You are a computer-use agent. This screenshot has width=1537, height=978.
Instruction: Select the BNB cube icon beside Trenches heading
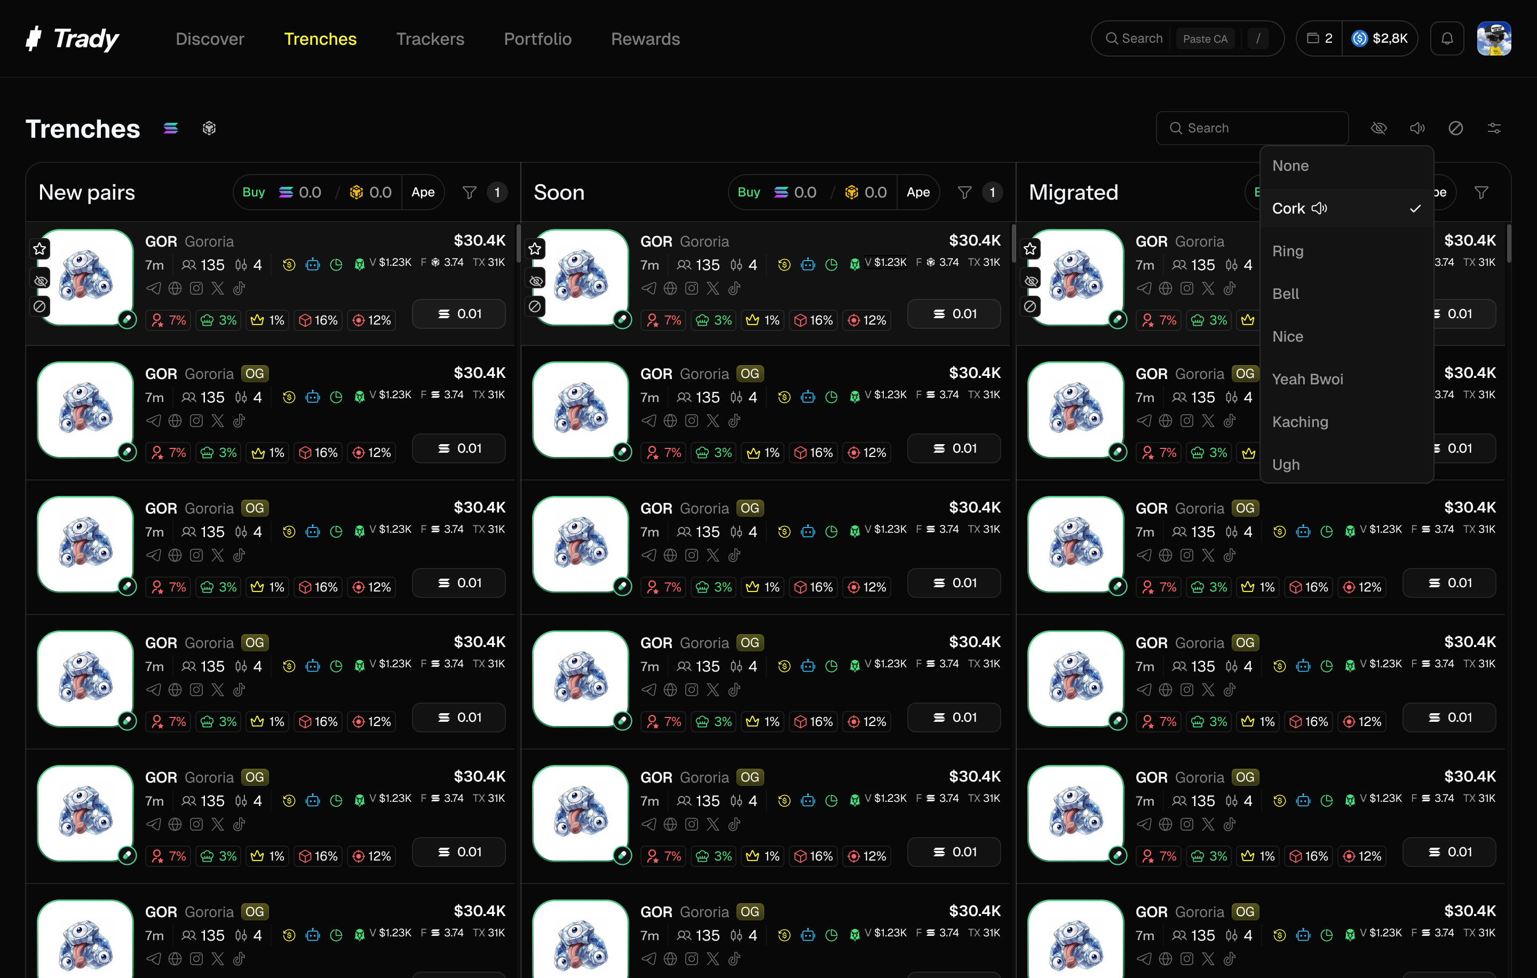click(x=209, y=128)
